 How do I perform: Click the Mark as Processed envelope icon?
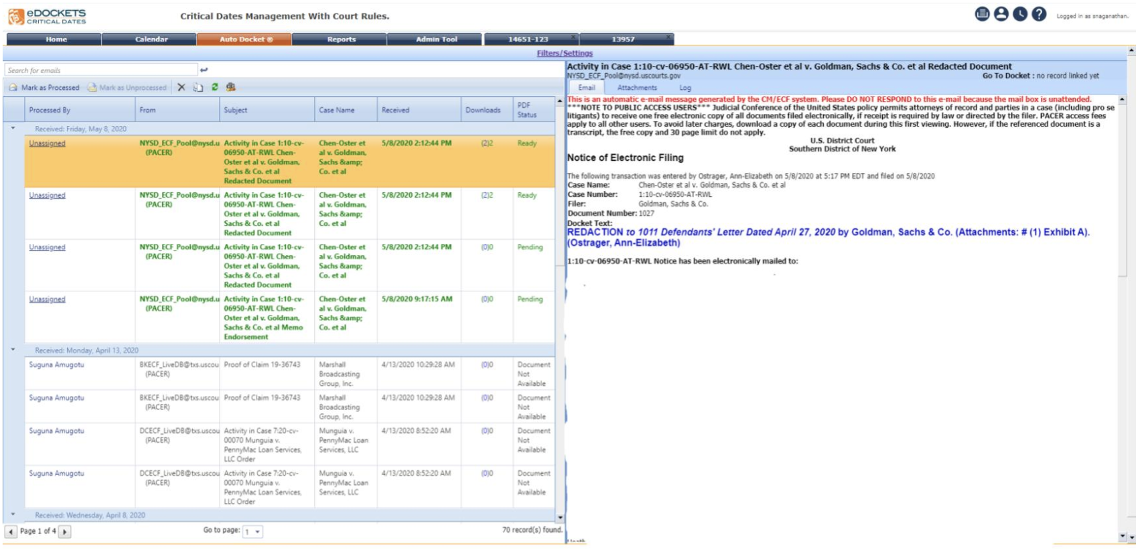13,87
